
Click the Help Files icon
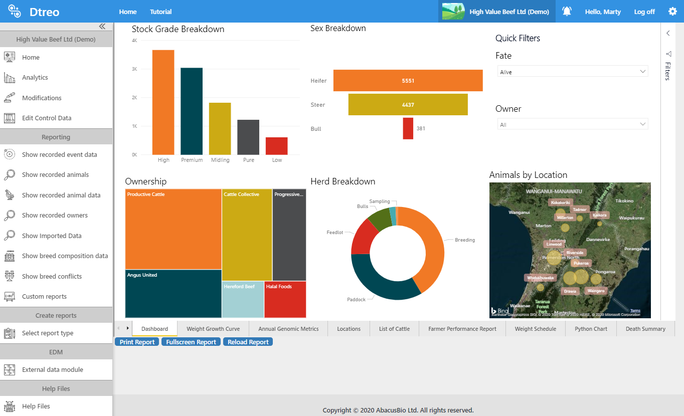point(10,406)
